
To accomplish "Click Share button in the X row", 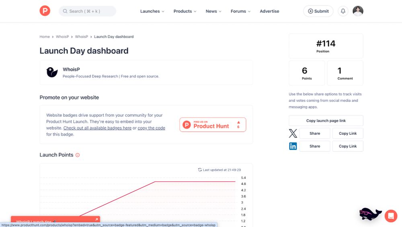I will [315, 133].
